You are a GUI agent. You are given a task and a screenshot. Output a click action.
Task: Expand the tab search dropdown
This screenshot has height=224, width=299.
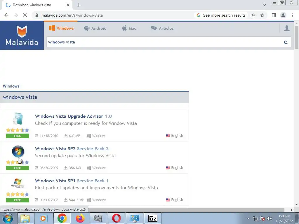(x=264, y=5)
